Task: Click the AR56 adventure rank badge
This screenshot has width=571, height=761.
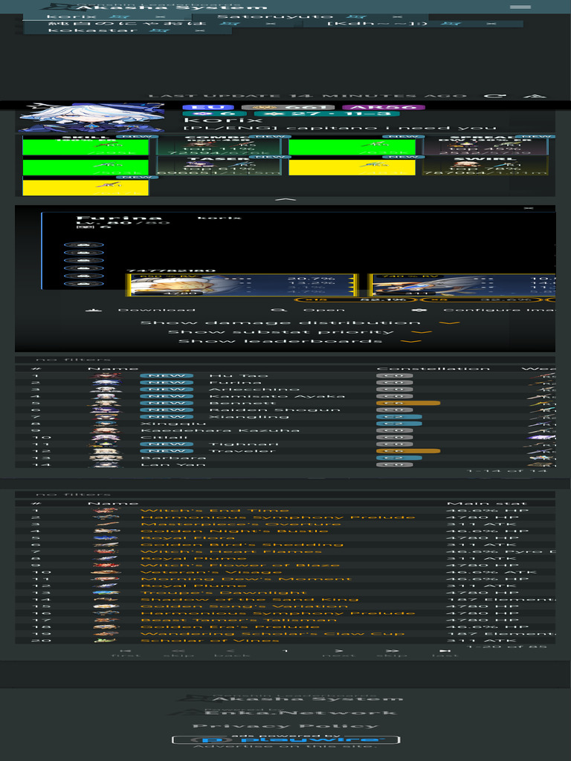Action: point(384,107)
